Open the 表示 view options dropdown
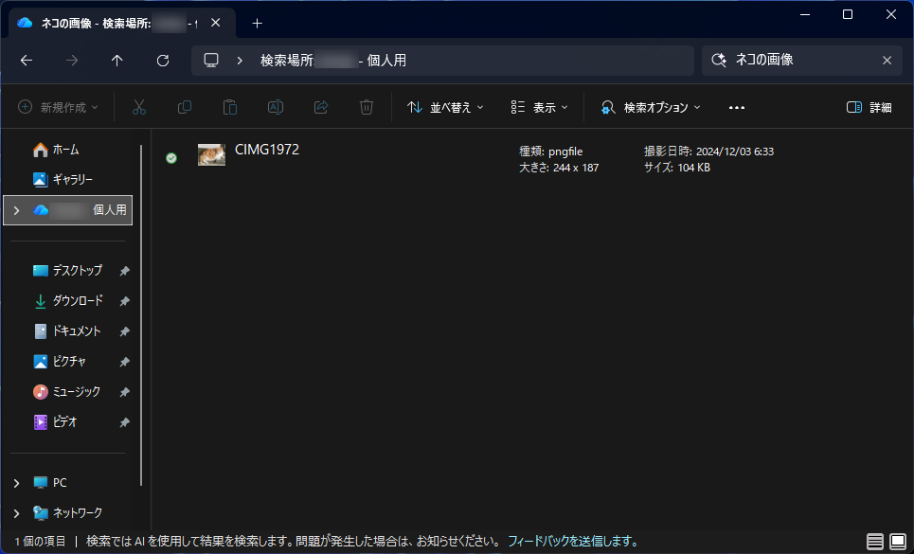This screenshot has height=554, width=914. coord(538,107)
